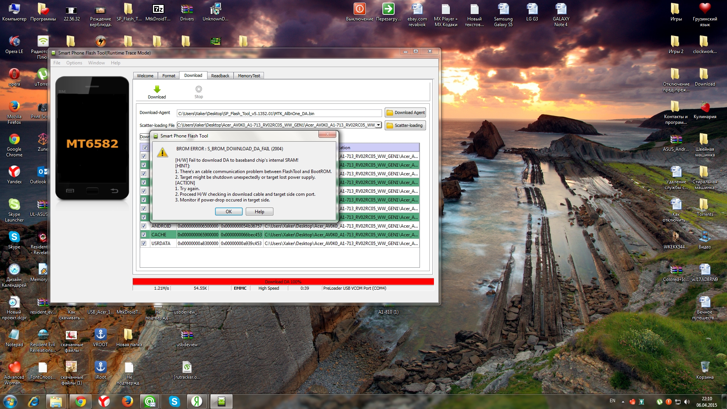
Task: Click the Windows Start button
Action: point(10,401)
